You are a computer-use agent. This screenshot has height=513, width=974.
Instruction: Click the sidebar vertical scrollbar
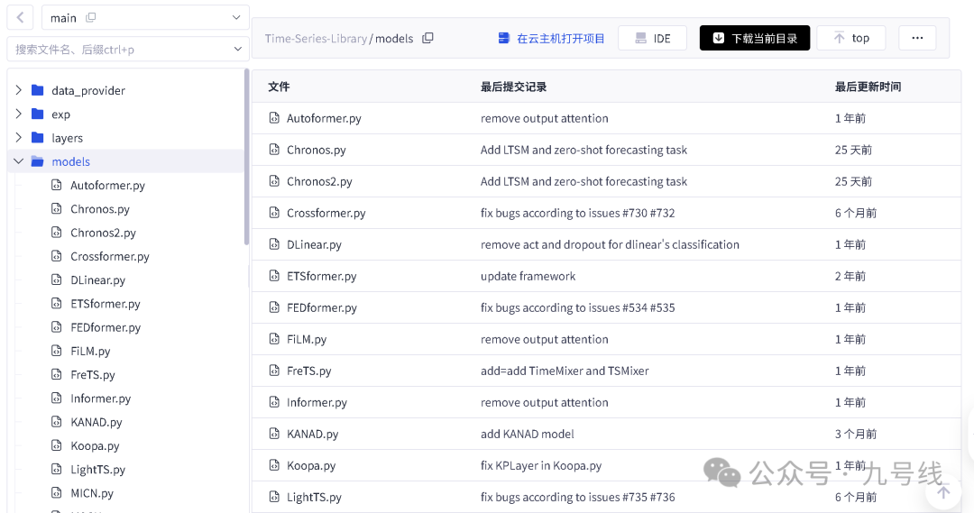point(246,157)
